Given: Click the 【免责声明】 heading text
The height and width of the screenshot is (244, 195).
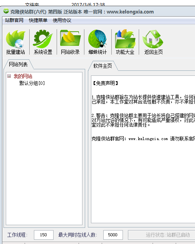Looking at the screenshot, I should point(105,83).
